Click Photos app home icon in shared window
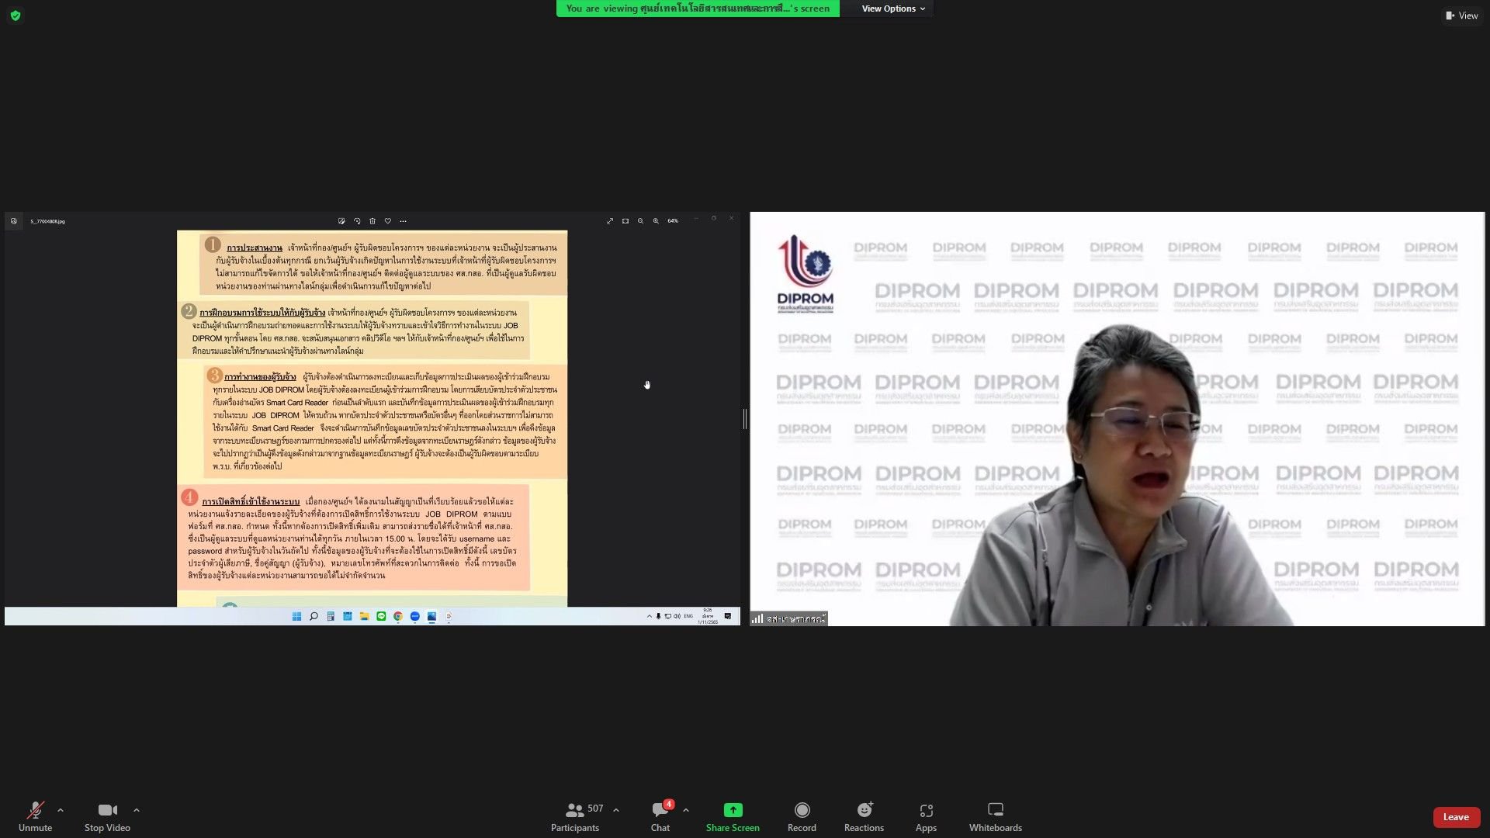 14,221
